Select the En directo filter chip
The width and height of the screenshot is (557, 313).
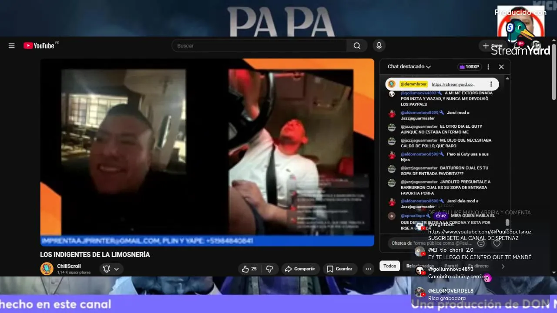pos(478,266)
